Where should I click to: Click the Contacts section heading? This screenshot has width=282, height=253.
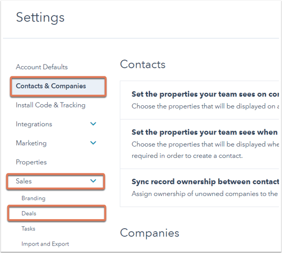[x=143, y=64]
